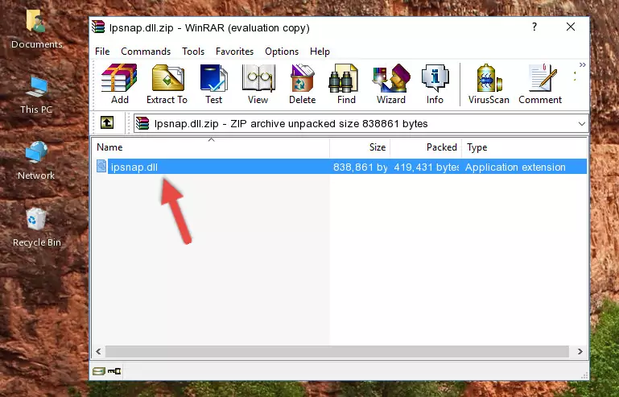Expand the archive path dropdown
The height and width of the screenshot is (397, 619).
[x=581, y=124]
